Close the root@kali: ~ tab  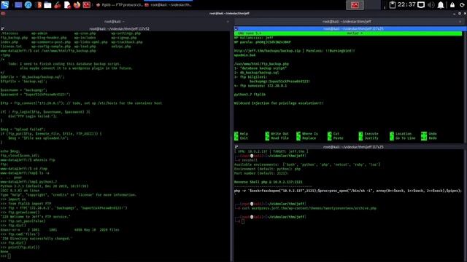tap(228, 21)
